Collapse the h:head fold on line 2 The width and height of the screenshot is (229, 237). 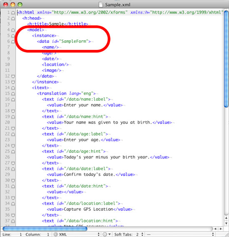[x=13, y=19]
